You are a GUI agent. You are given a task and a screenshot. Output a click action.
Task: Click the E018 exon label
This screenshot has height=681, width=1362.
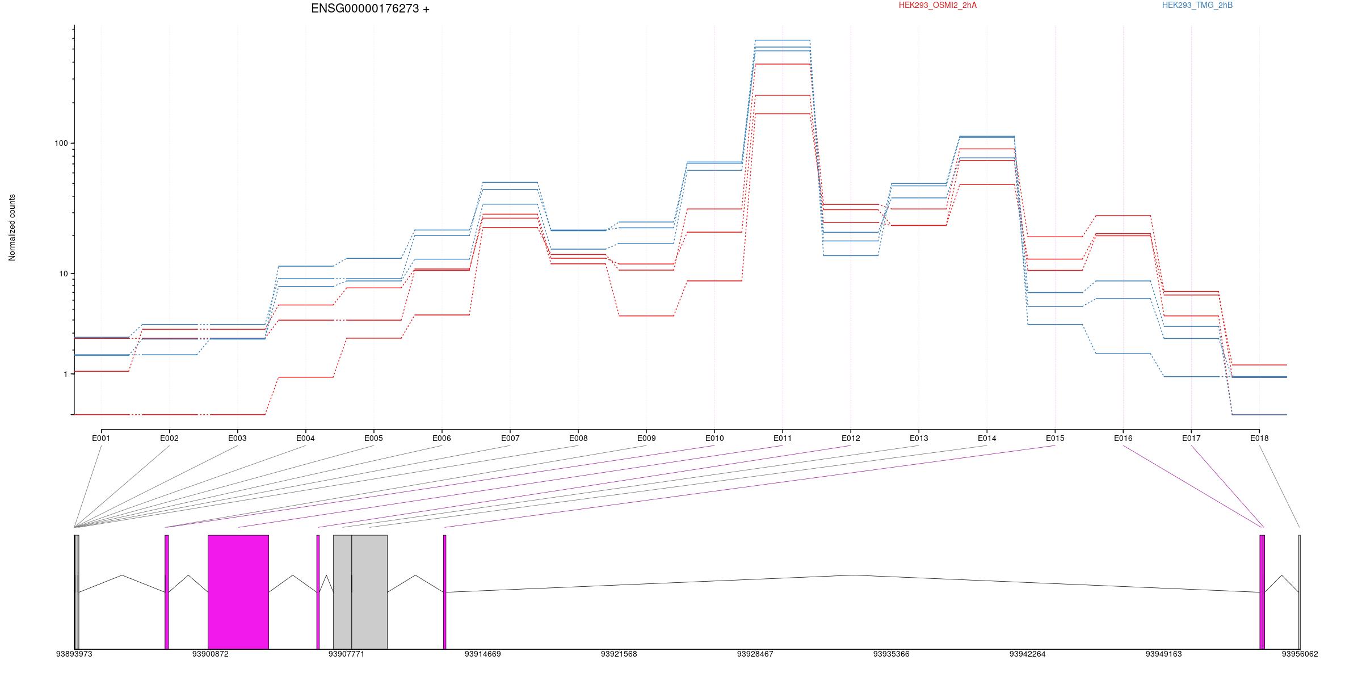click(x=1259, y=438)
